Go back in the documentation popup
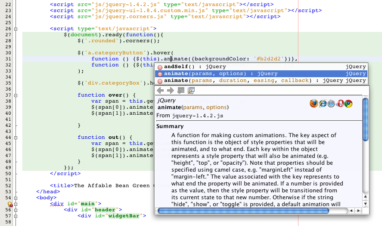The height and width of the screenshot is (226, 382). pos(160,90)
